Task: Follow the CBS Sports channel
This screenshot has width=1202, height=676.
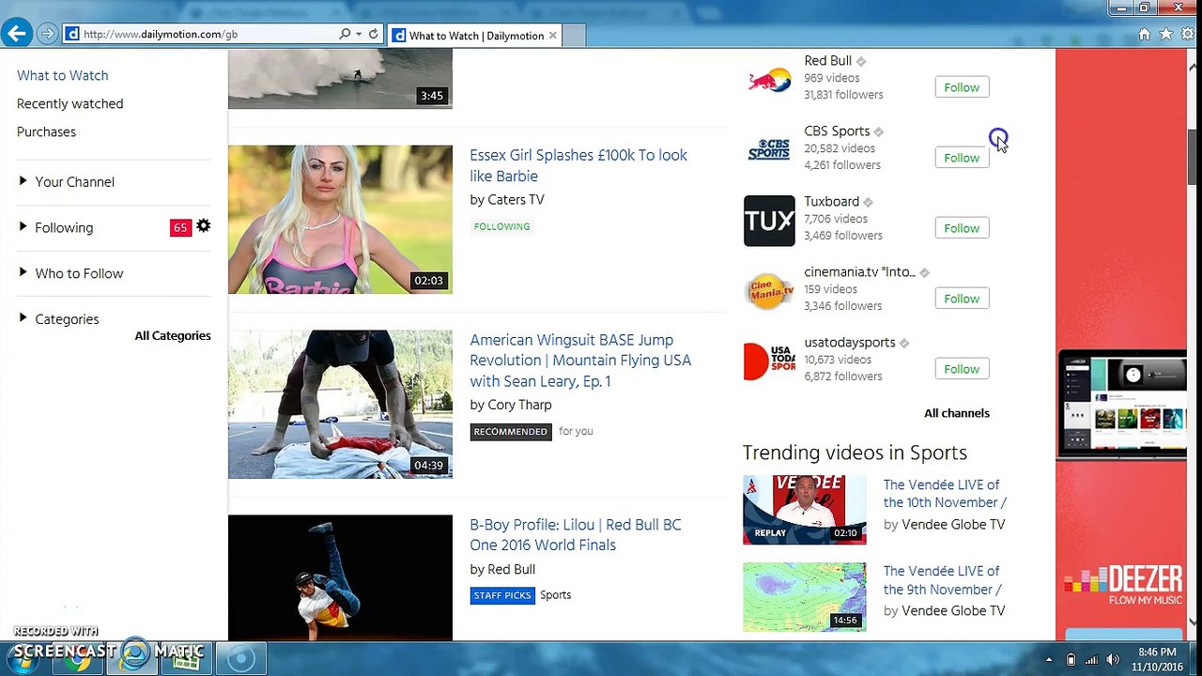Action: [962, 158]
